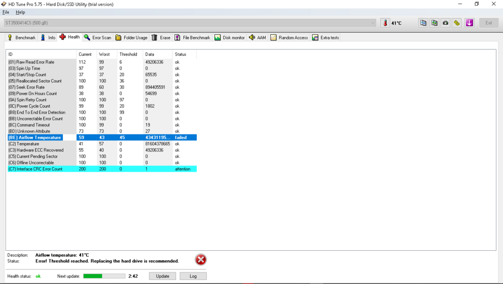Screen dimensions: 503x284
Task: Click the next update progress bar
Action: point(104,276)
